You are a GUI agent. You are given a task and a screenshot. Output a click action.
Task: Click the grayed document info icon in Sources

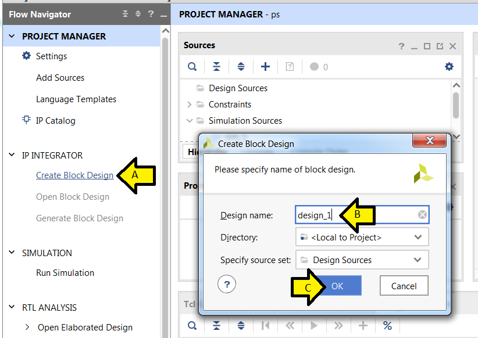click(x=290, y=67)
